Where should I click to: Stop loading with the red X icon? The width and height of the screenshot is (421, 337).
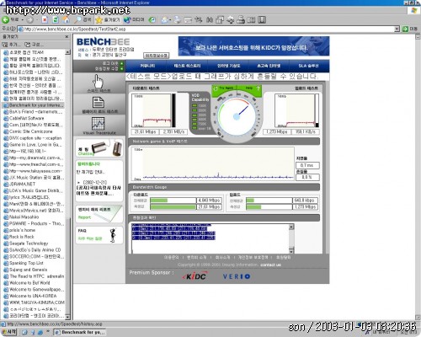coord(45,19)
